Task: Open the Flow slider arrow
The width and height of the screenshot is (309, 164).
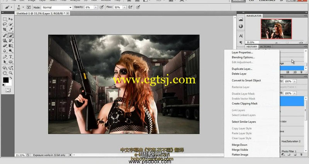Action: pos(124,7)
